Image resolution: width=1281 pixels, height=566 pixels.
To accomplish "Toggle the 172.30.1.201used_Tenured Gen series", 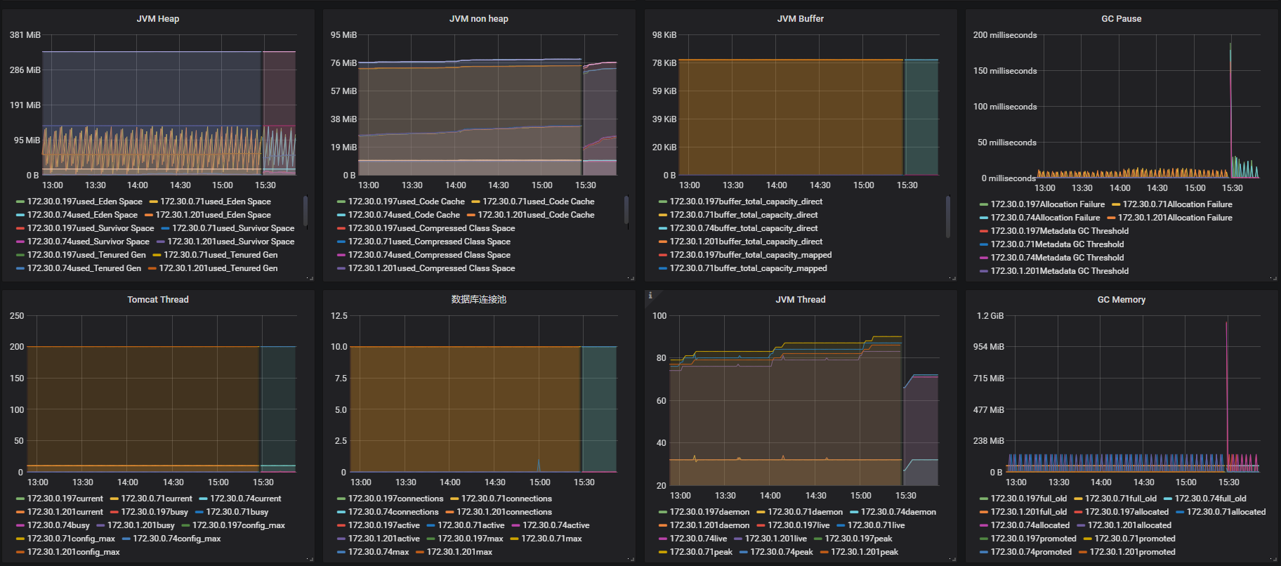I will coord(218,268).
